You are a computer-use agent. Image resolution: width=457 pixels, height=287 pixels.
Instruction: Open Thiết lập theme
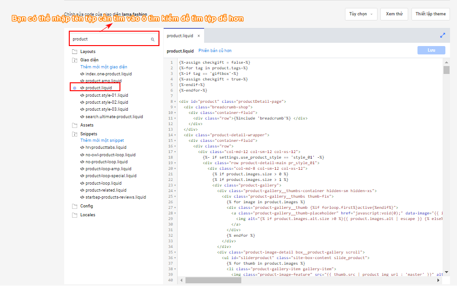point(431,14)
